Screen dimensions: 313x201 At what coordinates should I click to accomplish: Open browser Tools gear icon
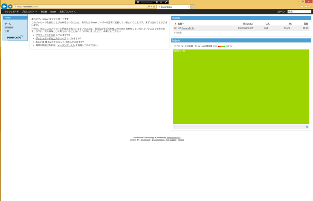310,7
